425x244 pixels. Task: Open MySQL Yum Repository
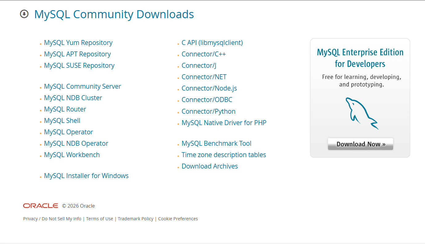pos(78,43)
